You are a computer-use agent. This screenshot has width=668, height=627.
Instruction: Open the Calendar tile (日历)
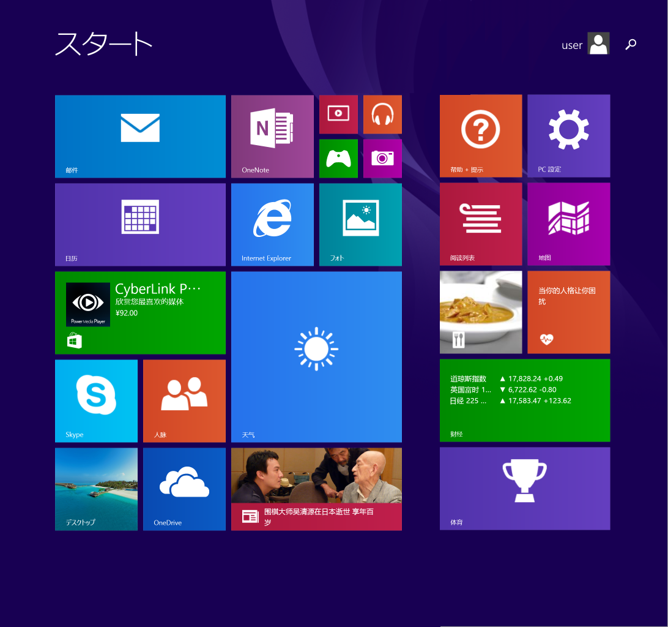coord(140,225)
